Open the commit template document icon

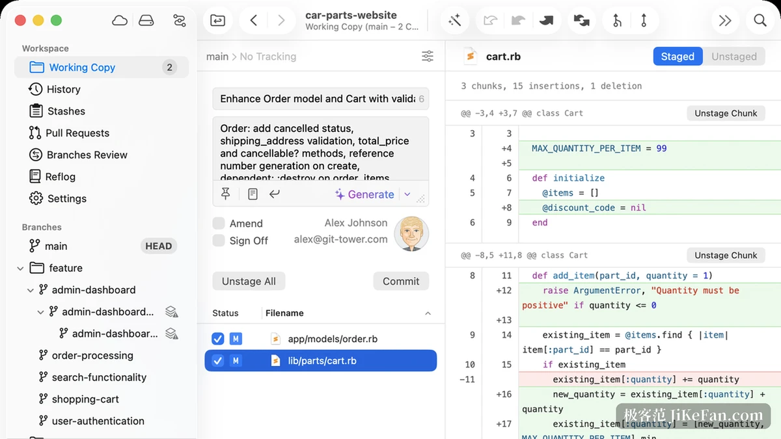click(x=253, y=194)
